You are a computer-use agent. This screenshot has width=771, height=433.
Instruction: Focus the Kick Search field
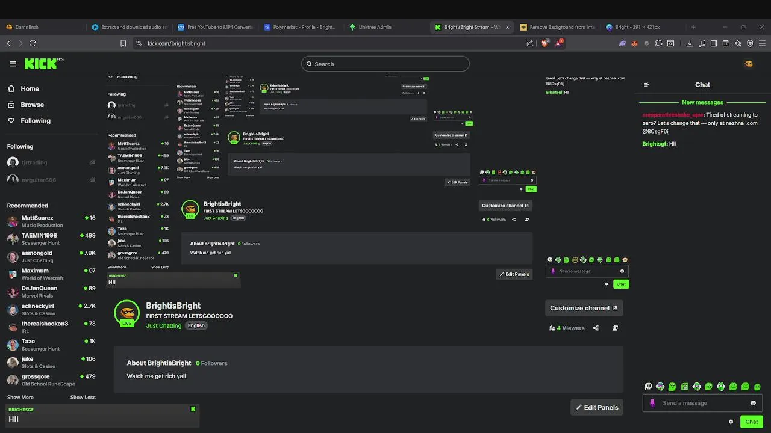(x=385, y=64)
